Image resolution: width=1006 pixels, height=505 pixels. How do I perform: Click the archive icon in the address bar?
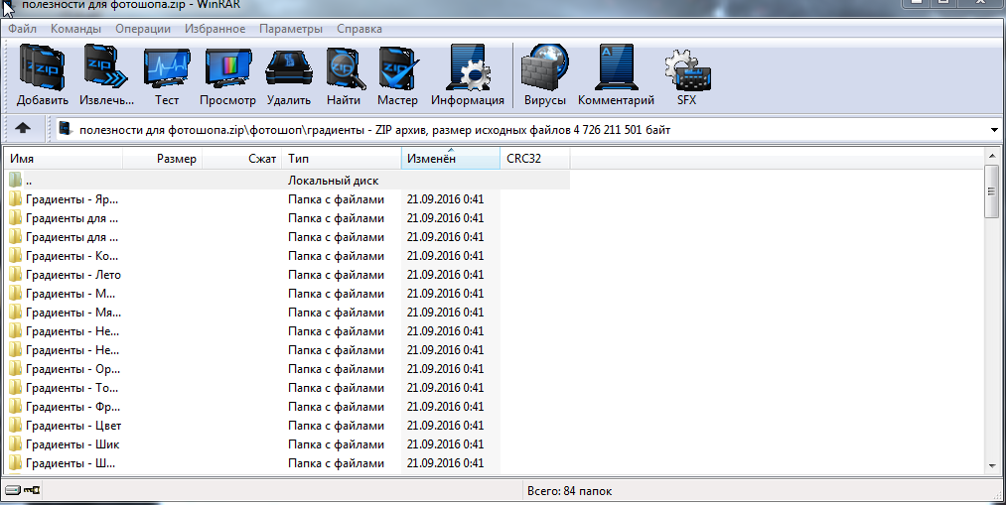[67, 129]
